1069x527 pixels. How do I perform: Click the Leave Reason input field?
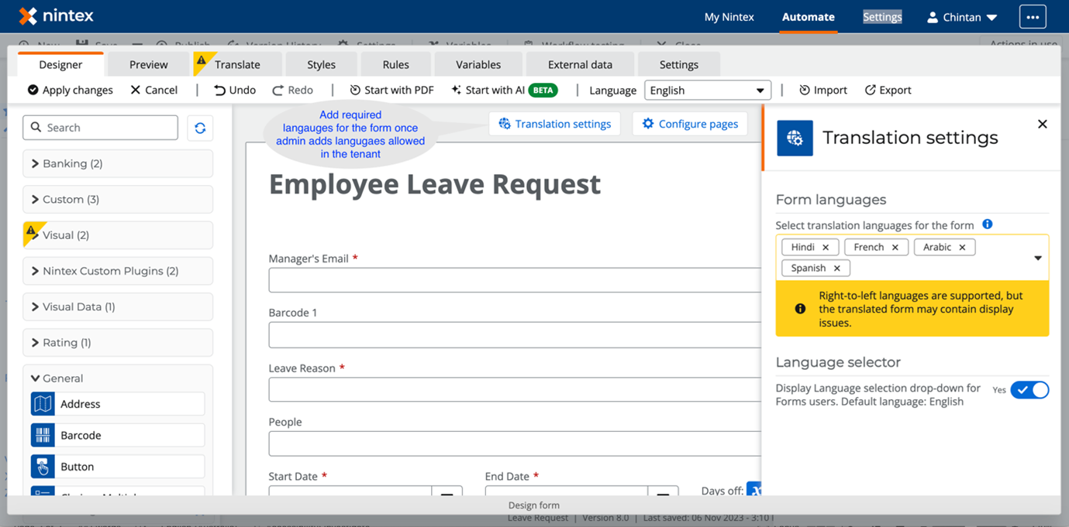[x=515, y=389]
